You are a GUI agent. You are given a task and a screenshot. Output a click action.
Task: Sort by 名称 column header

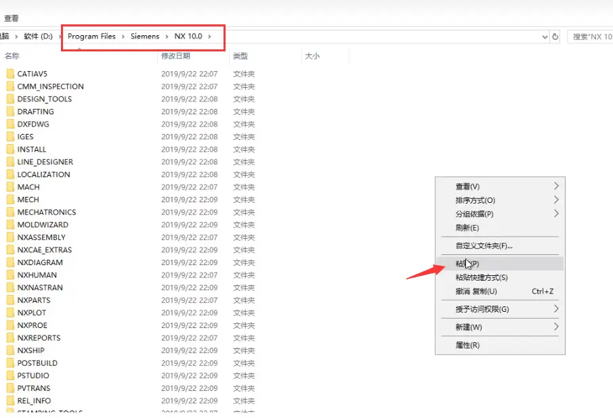12,56
